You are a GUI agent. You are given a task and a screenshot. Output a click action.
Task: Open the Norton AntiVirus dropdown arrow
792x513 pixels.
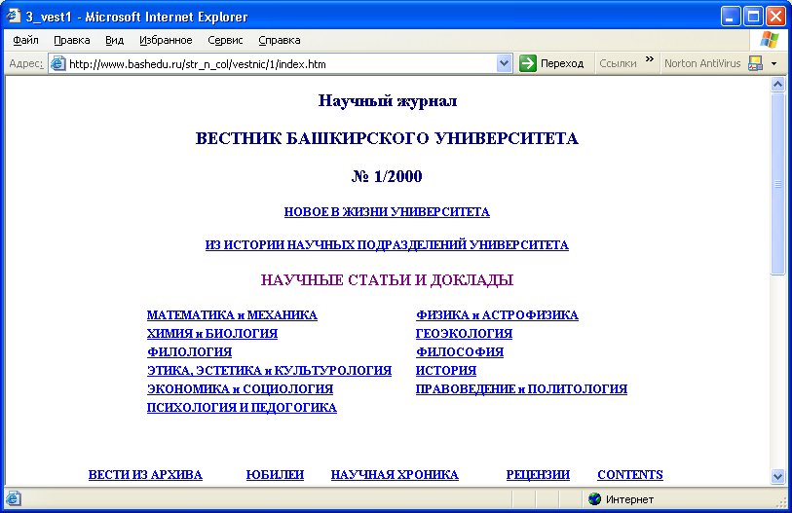pyautogui.click(x=773, y=64)
